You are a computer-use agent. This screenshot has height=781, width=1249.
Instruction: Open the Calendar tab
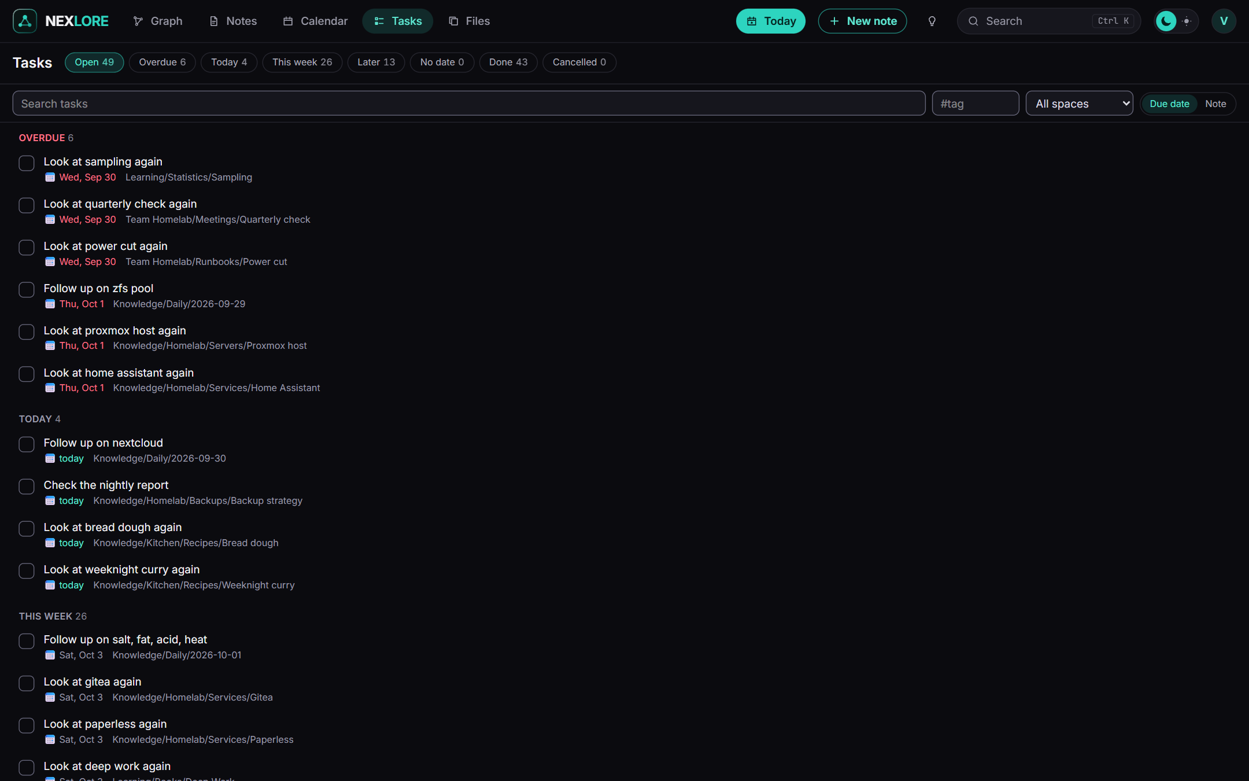point(315,21)
